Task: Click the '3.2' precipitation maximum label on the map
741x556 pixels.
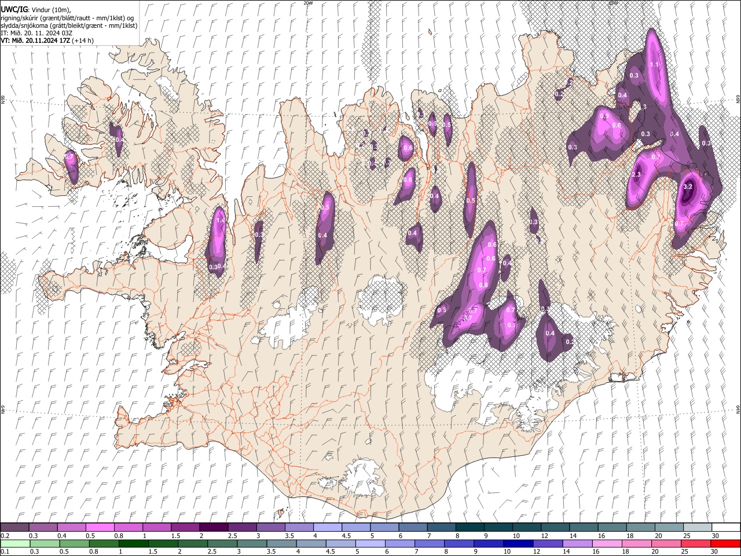Action: click(x=688, y=187)
